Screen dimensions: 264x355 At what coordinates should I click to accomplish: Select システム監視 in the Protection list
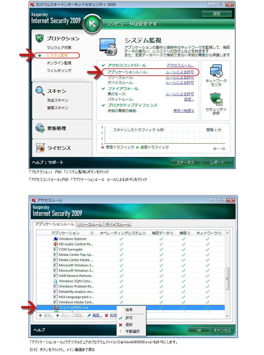pos(57,55)
